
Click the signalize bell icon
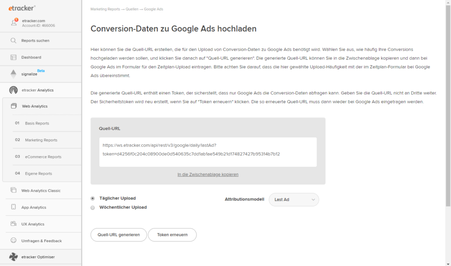pos(13,74)
